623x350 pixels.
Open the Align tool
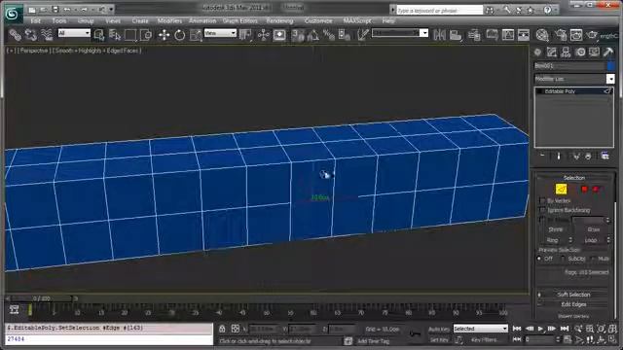[x=456, y=35]
